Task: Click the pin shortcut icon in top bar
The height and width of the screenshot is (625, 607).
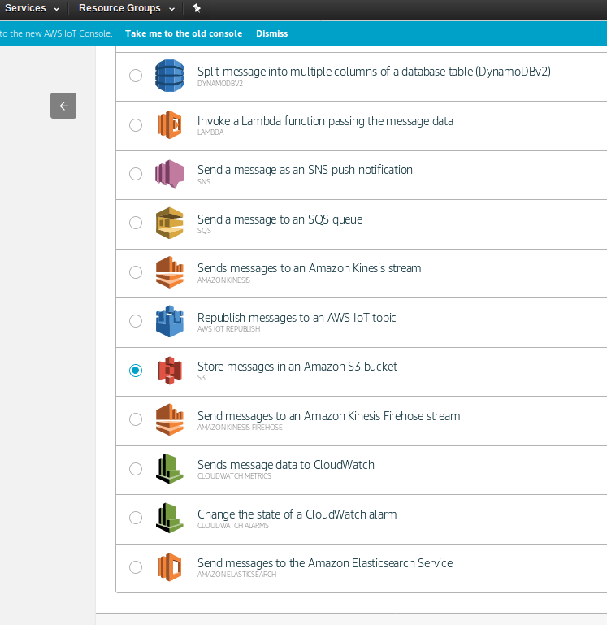Action: (x=197, y=8)
